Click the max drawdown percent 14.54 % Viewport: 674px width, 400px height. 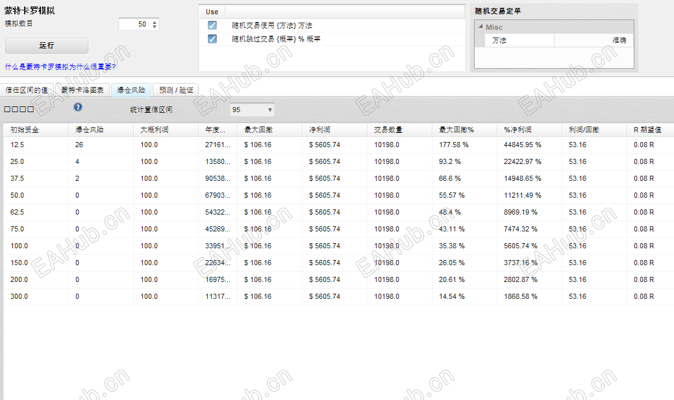(x=451, y=296)
